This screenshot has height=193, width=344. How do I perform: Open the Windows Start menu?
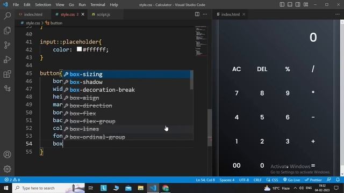6,188
